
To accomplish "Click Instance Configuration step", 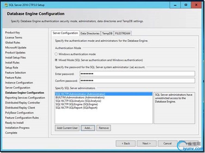I will [x=19, y=83].
